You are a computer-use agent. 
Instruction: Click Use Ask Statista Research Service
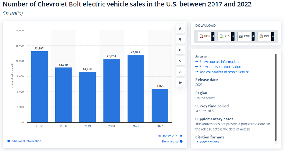pos(224,72)
